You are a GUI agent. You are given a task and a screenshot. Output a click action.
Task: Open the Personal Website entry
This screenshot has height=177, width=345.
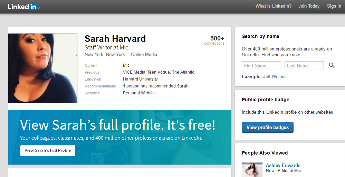tap(139, 93)
